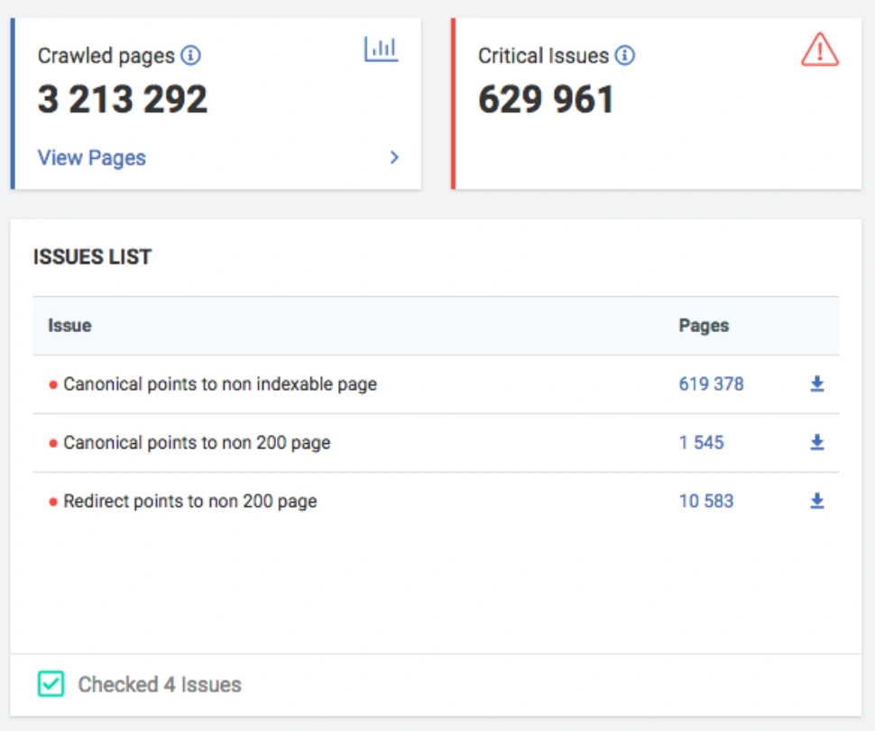
Task: Download the Redirect points to non 200 page list
Action: (x=816, y=501)
